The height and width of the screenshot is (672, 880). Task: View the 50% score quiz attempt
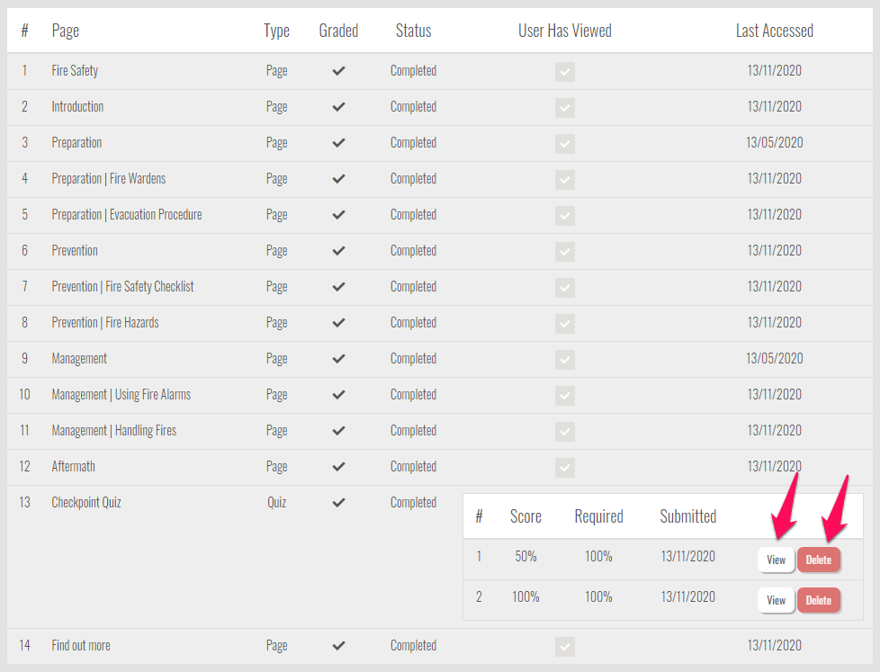776,560
